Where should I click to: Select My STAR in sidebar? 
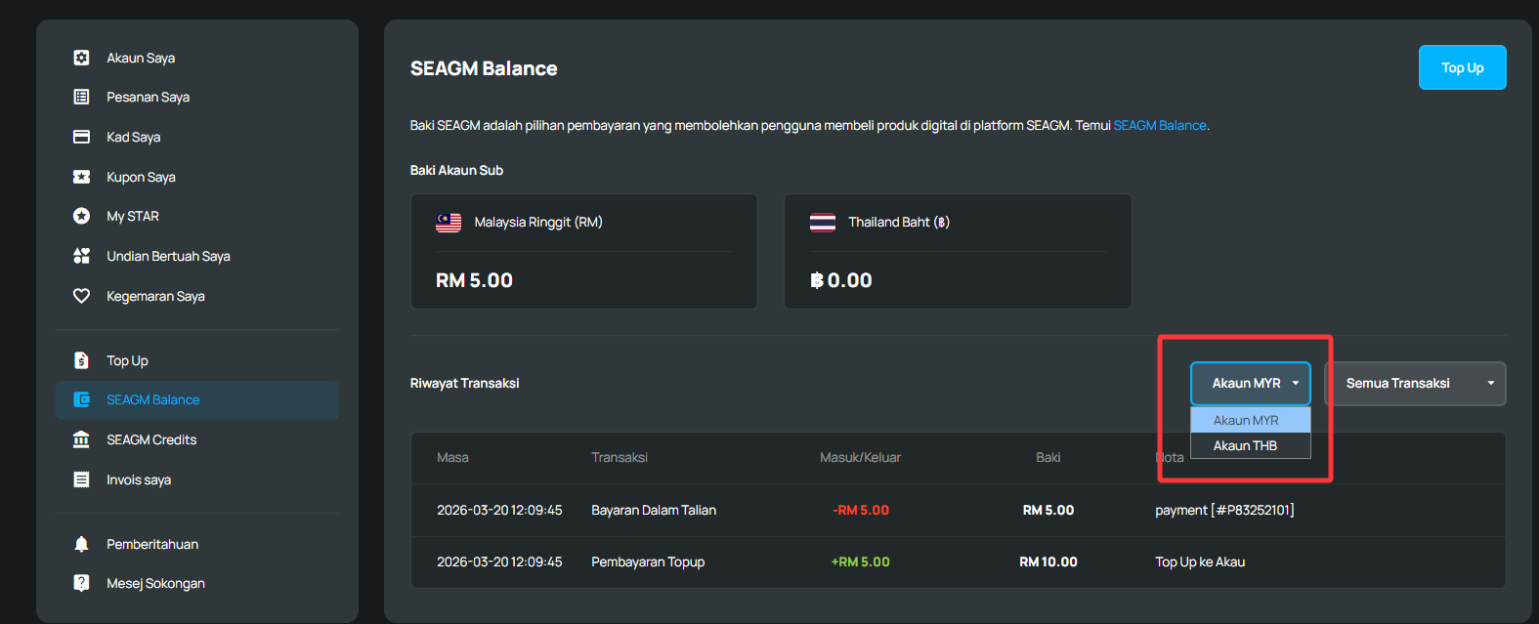point(198,216)
